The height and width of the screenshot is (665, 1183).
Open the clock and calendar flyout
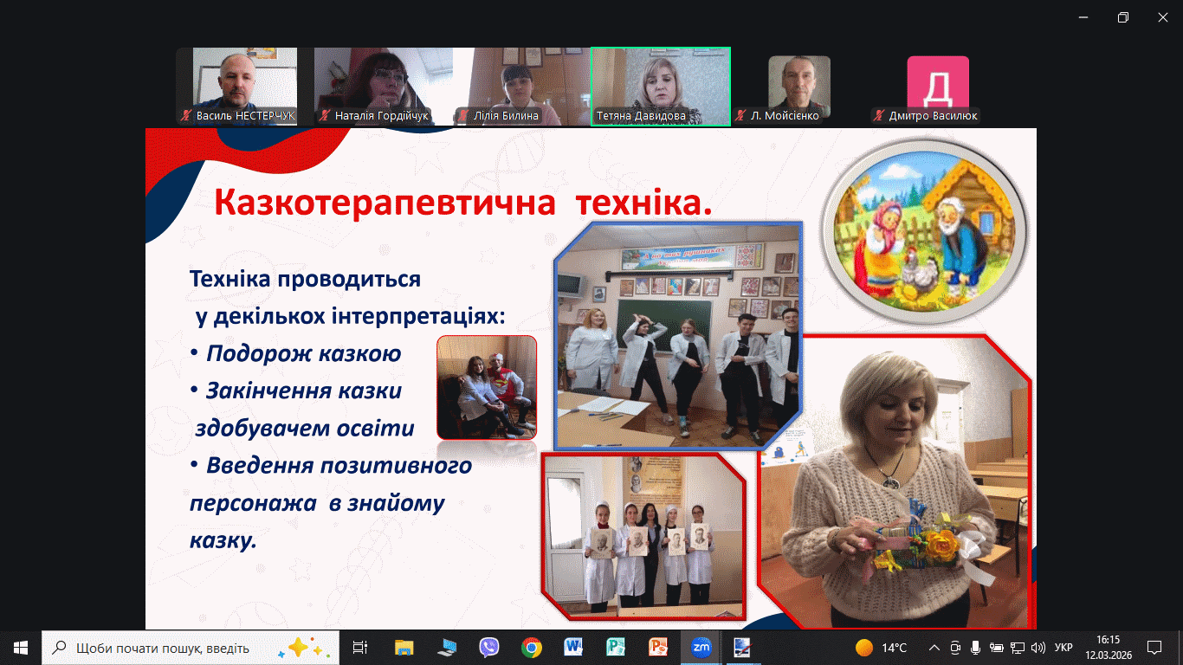point(1107,647)
